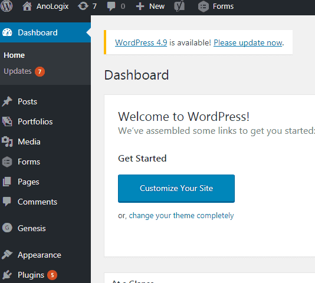Click the Get Started heading
The image size is (315, 283).
(x=142, y=159)
